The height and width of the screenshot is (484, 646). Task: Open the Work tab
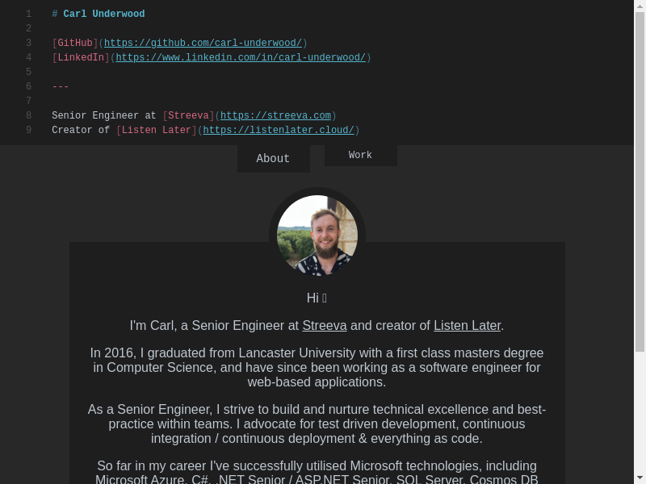pos(360,155)
